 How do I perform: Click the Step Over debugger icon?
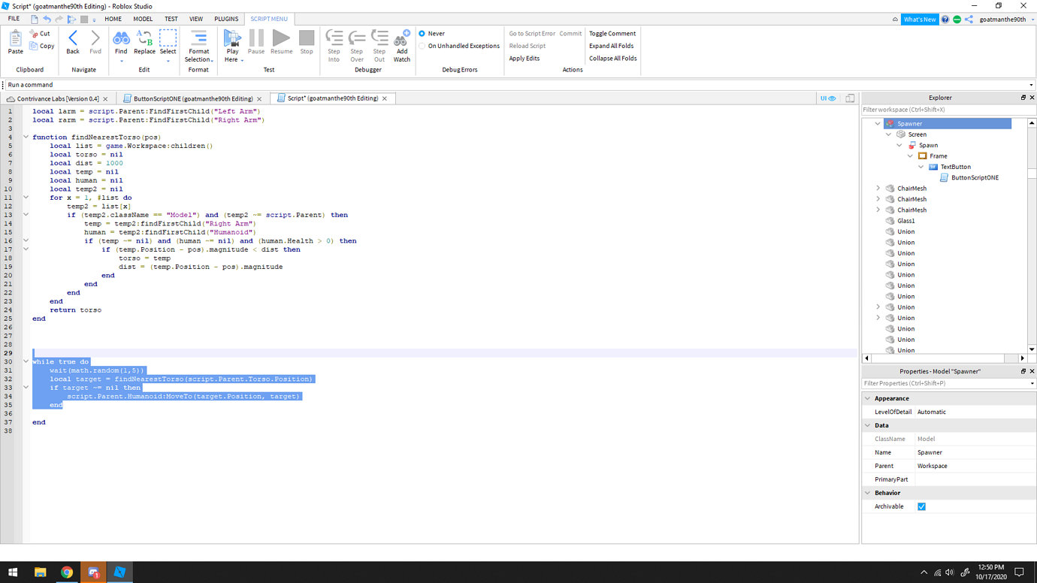point(356,44)
